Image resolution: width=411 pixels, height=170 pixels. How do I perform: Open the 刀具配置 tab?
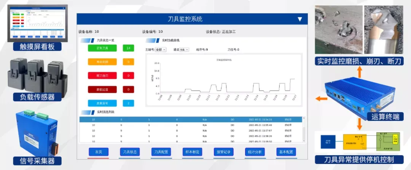coord(161,152)
